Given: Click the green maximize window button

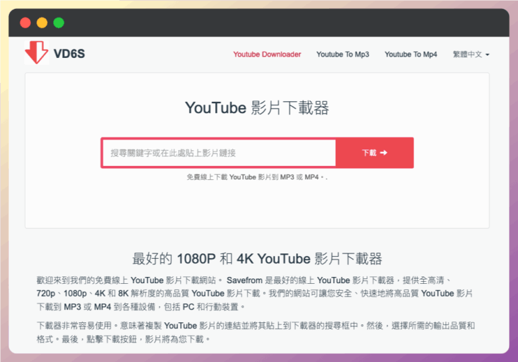Looking at the screenshot, I should [x=59, y=23].
